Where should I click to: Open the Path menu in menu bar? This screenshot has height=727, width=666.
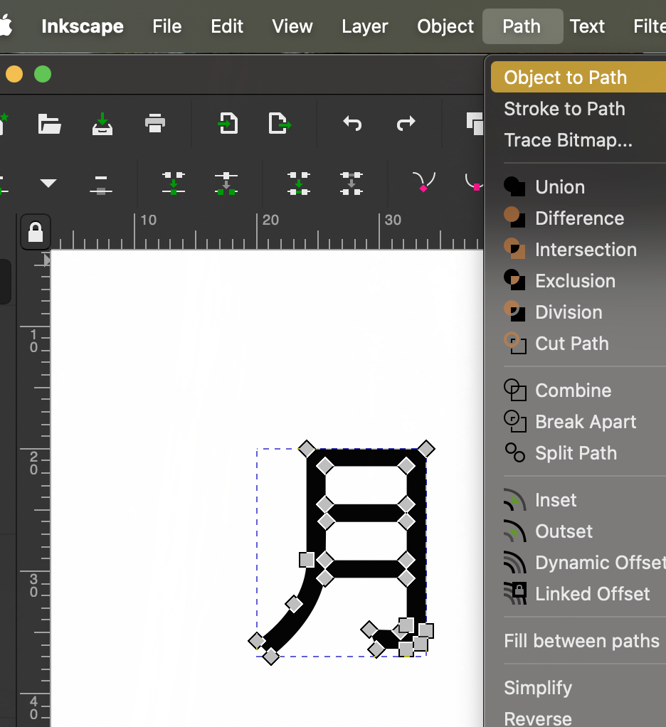[521, 26]
